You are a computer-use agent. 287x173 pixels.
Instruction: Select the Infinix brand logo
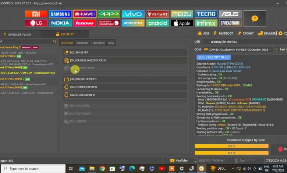206,23
